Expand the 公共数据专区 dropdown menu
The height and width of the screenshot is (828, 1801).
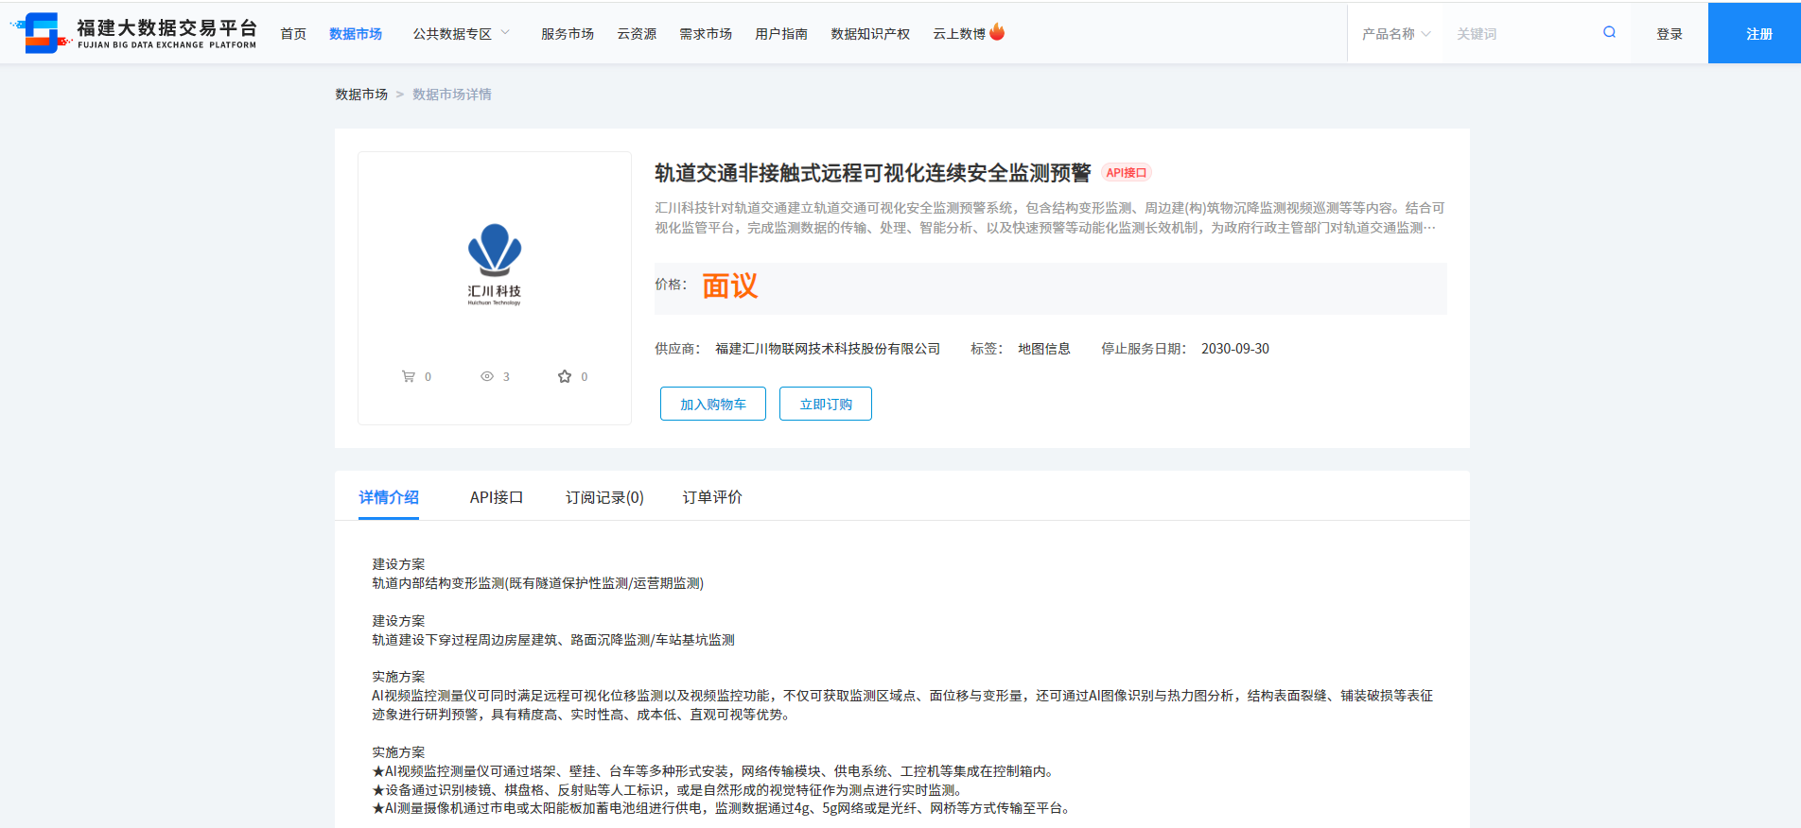(462, 34)
